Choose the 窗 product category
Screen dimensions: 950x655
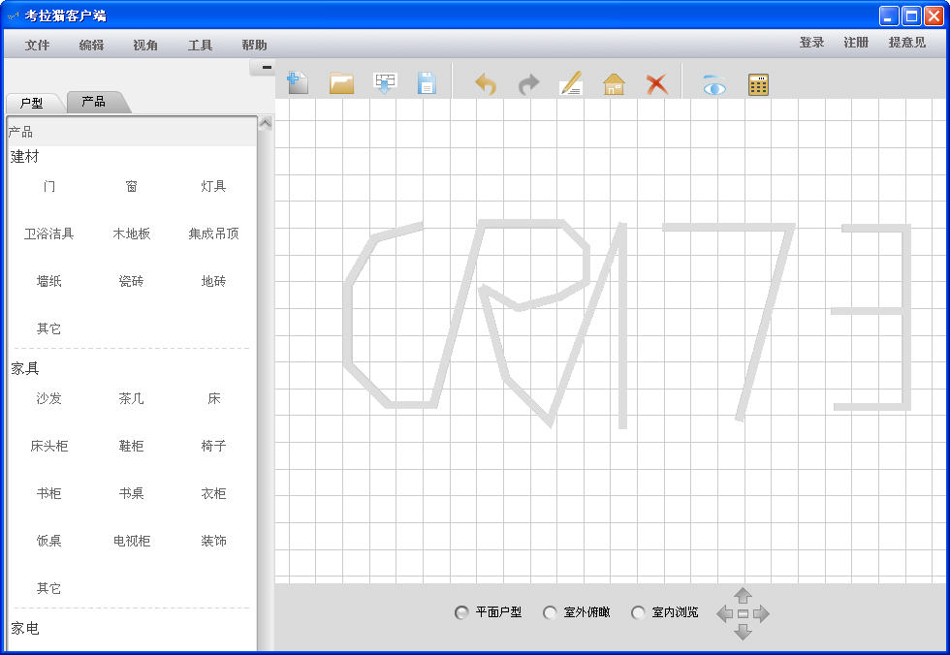[x=132, y=186]
